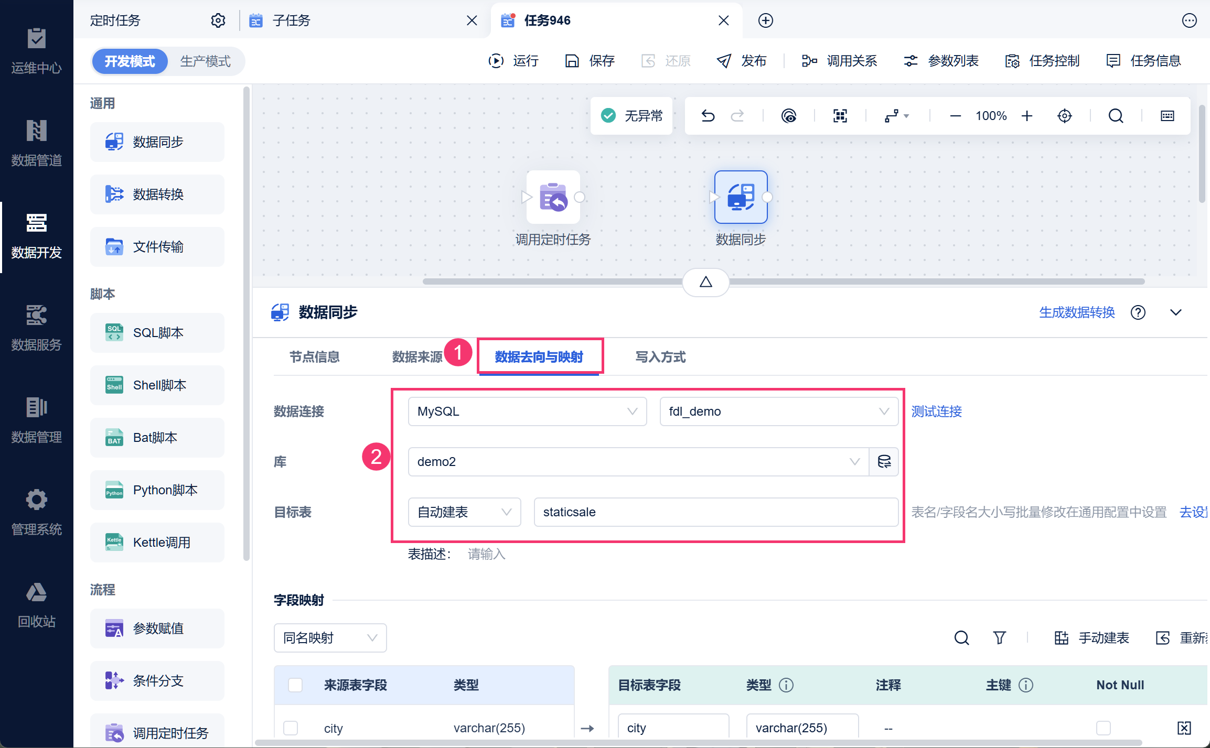
Task: Check the city source field checkbox
Action: click(x=291, y=728)
